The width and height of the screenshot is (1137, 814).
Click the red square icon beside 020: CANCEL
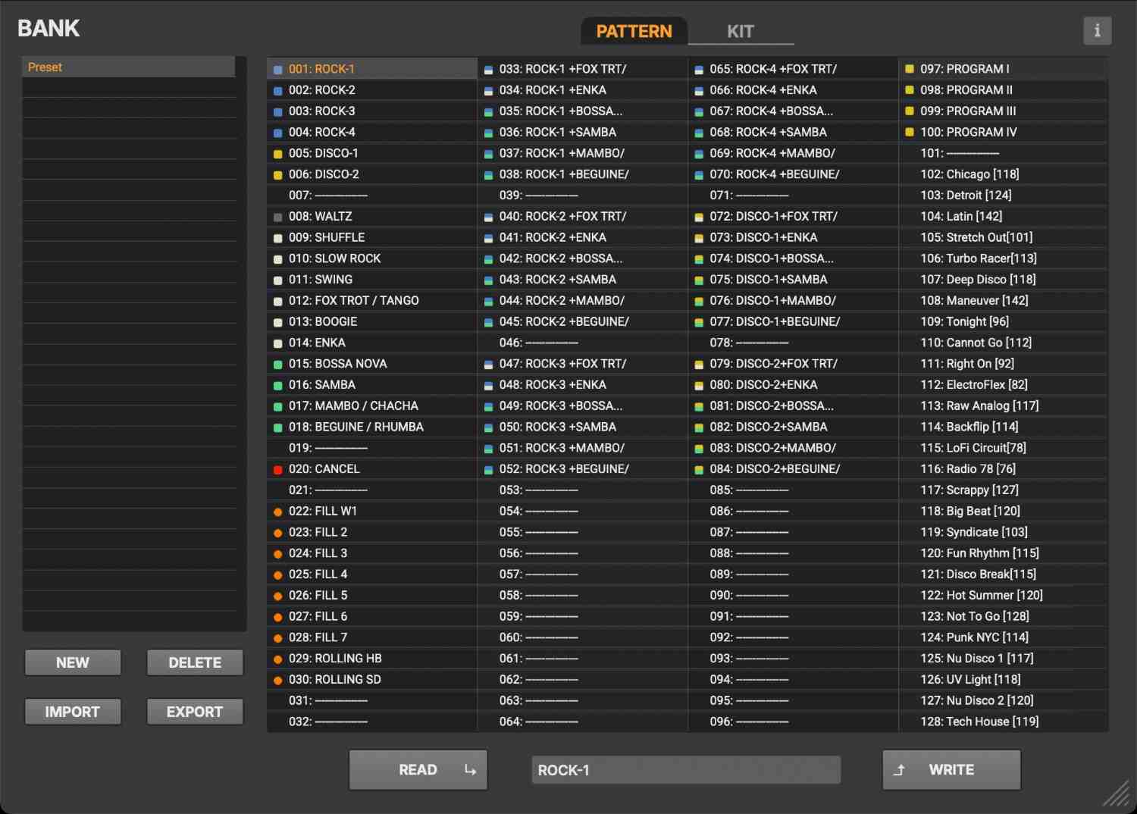coord(277,468)
